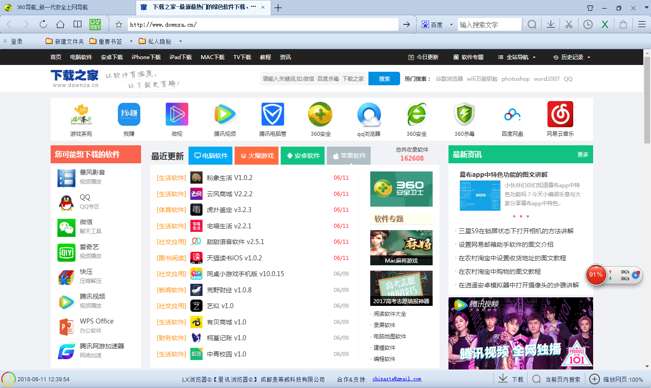Click hot search term photoshop
Screen dimensions: 651x388
[x=515, y=79]
